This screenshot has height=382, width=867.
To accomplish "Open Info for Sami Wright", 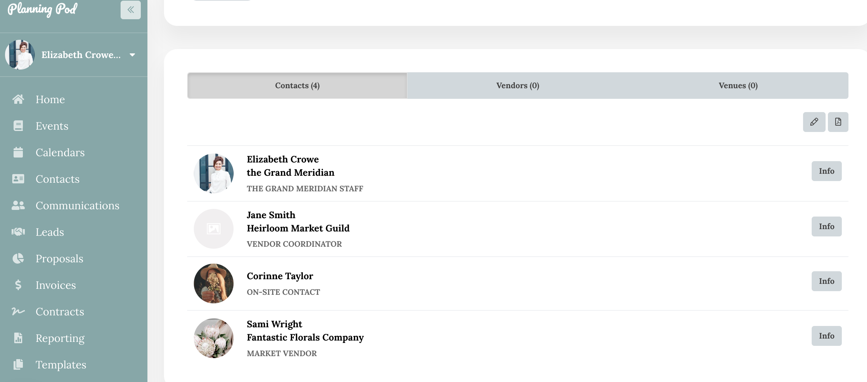I will tap(826, 336).
